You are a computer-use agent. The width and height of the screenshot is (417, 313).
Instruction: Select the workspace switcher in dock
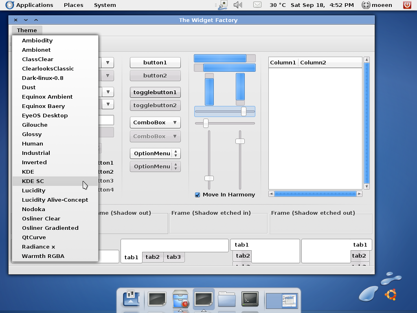click(x=282, y=301)
